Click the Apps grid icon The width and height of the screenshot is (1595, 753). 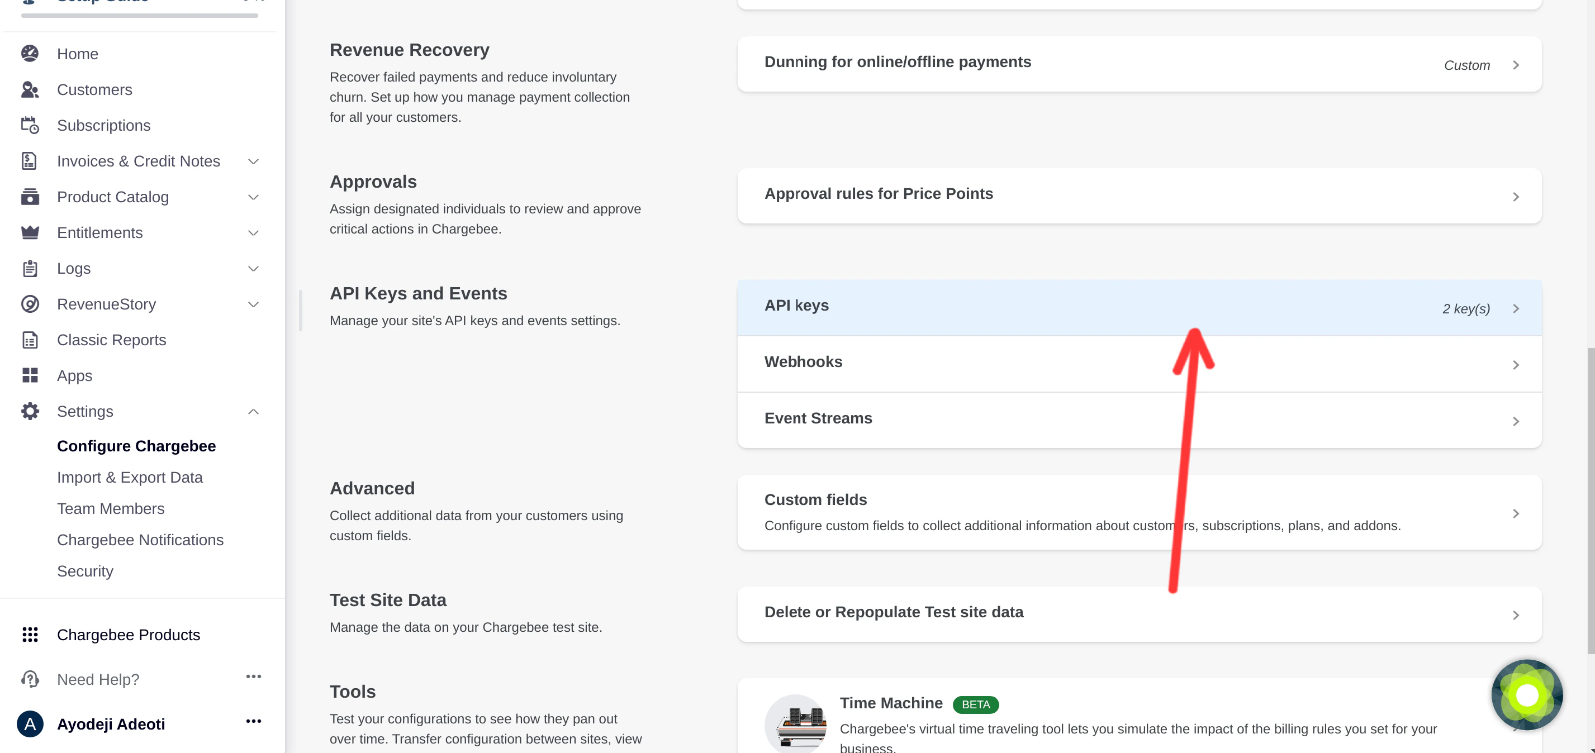coord(30,375)
